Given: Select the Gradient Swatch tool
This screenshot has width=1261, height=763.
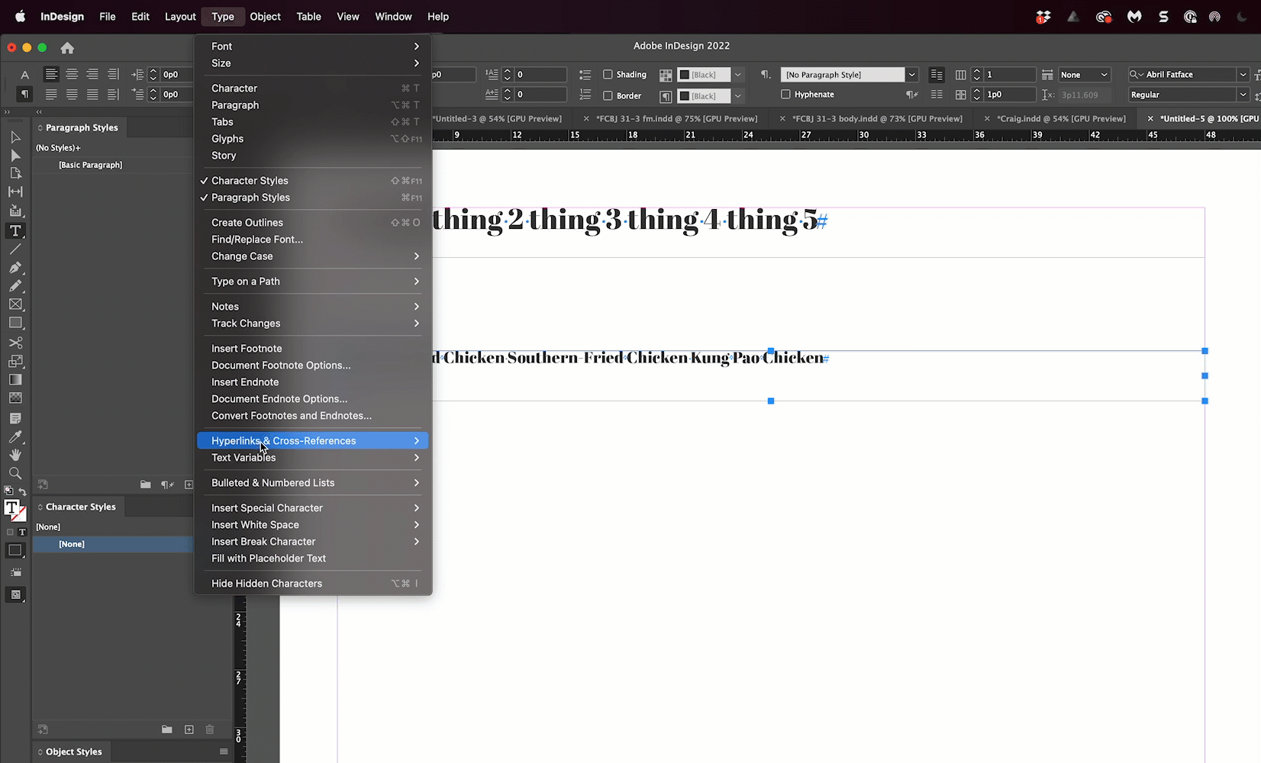Looking at the screenshot, I should [15, 380].
